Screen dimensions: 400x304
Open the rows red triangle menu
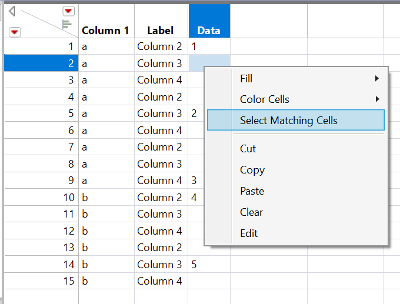pos(15,32)
